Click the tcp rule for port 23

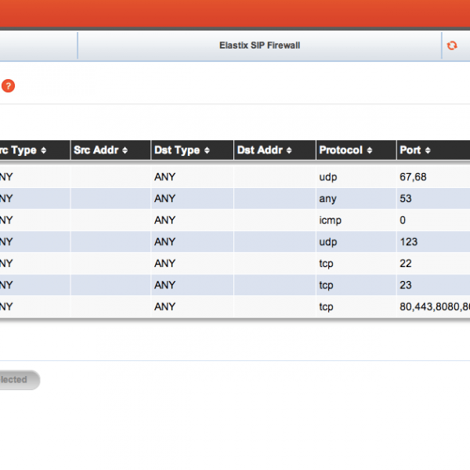405,285
